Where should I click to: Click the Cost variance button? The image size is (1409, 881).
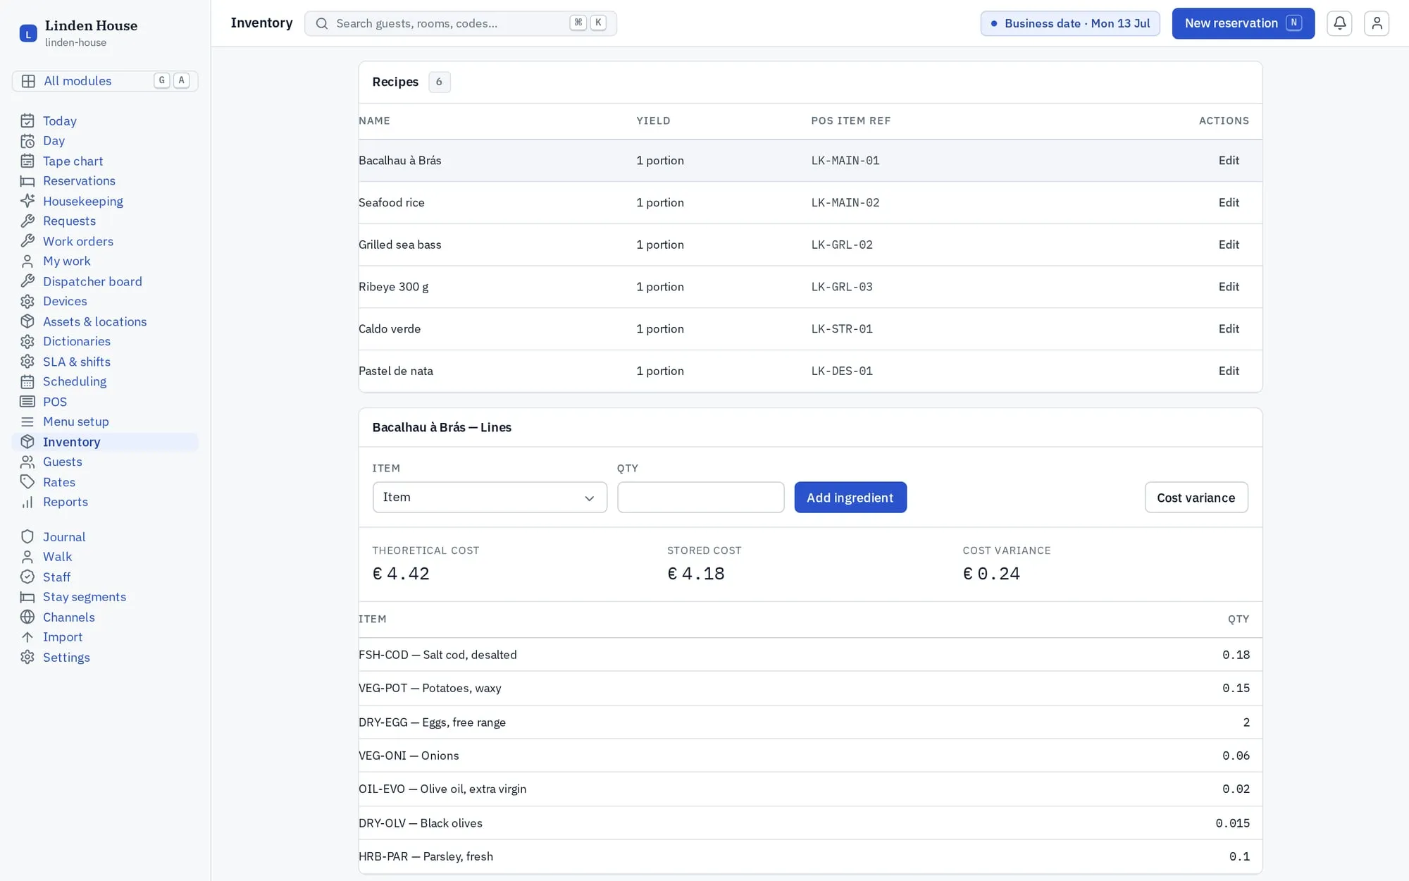(1196, 498)
